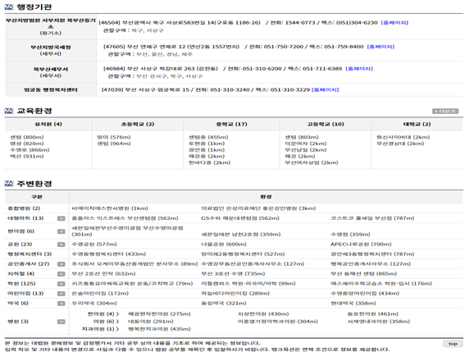Click the 부산경상대 (2km) university entry
The image size is (465, 352).
point(400,144)
